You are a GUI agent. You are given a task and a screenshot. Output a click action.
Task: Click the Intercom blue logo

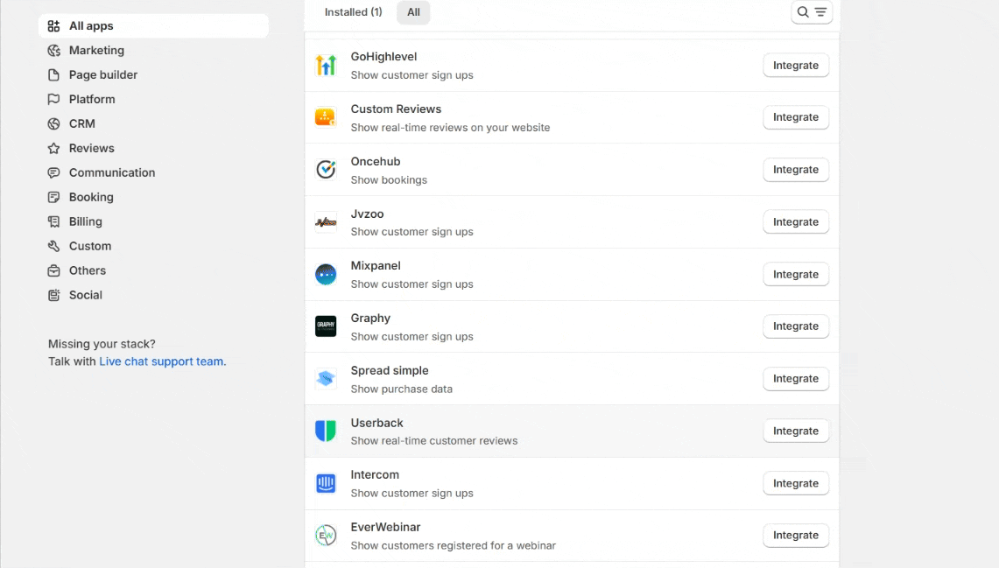point(326,483)
